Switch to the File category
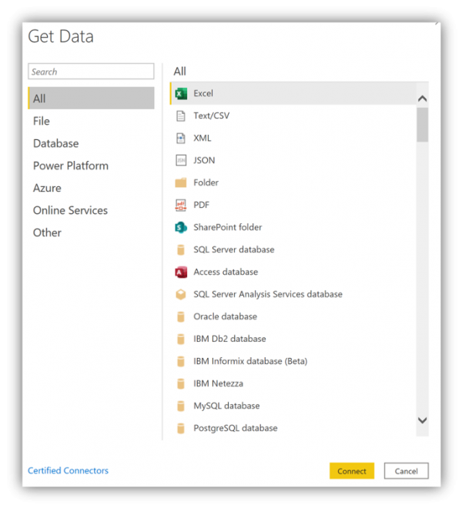The width and height of the screenshot is (462, 508). click(x=42, y=122)
